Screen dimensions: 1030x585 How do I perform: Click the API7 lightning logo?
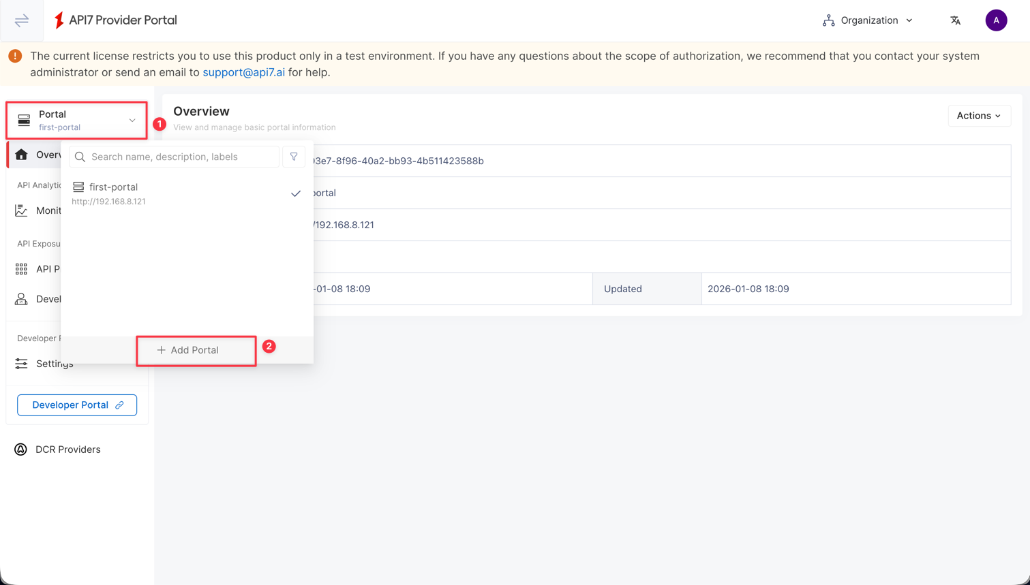click(x=59, y=20)
